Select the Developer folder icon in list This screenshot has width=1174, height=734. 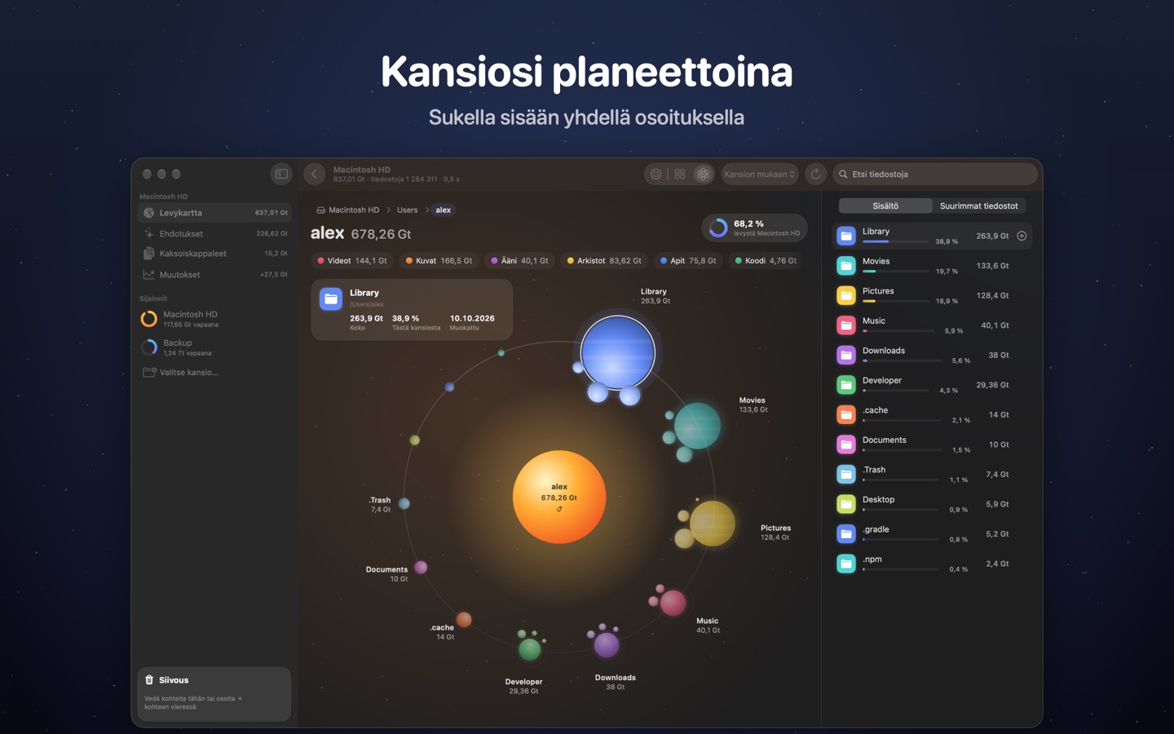846,385
